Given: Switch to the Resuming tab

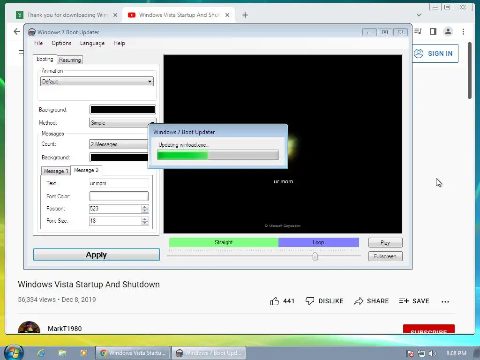Looking at the screenshot, I should click(x=70, y=60).
